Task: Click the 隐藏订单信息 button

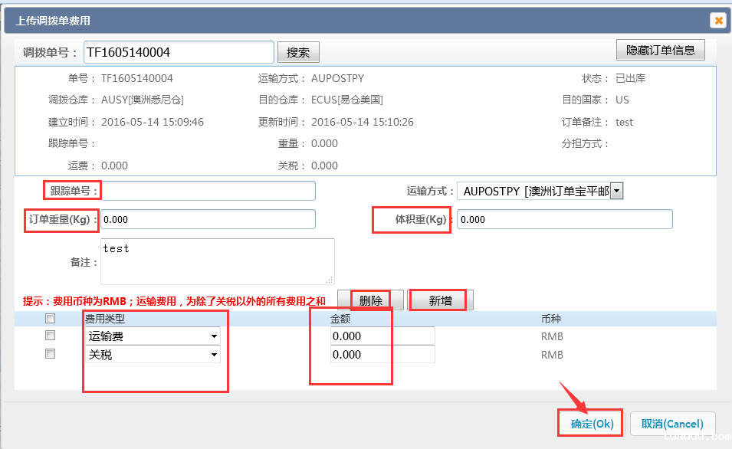Action: 661,49
